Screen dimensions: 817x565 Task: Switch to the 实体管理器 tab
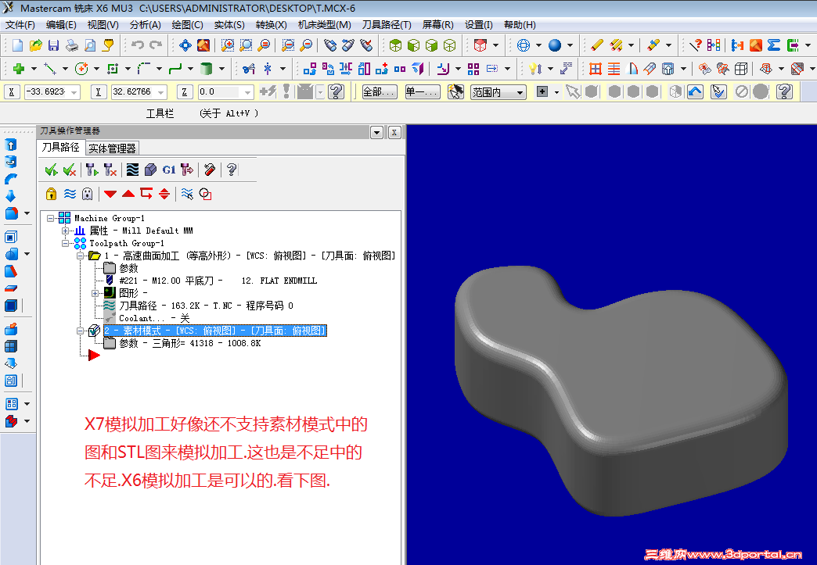click(x=112, y=148)
